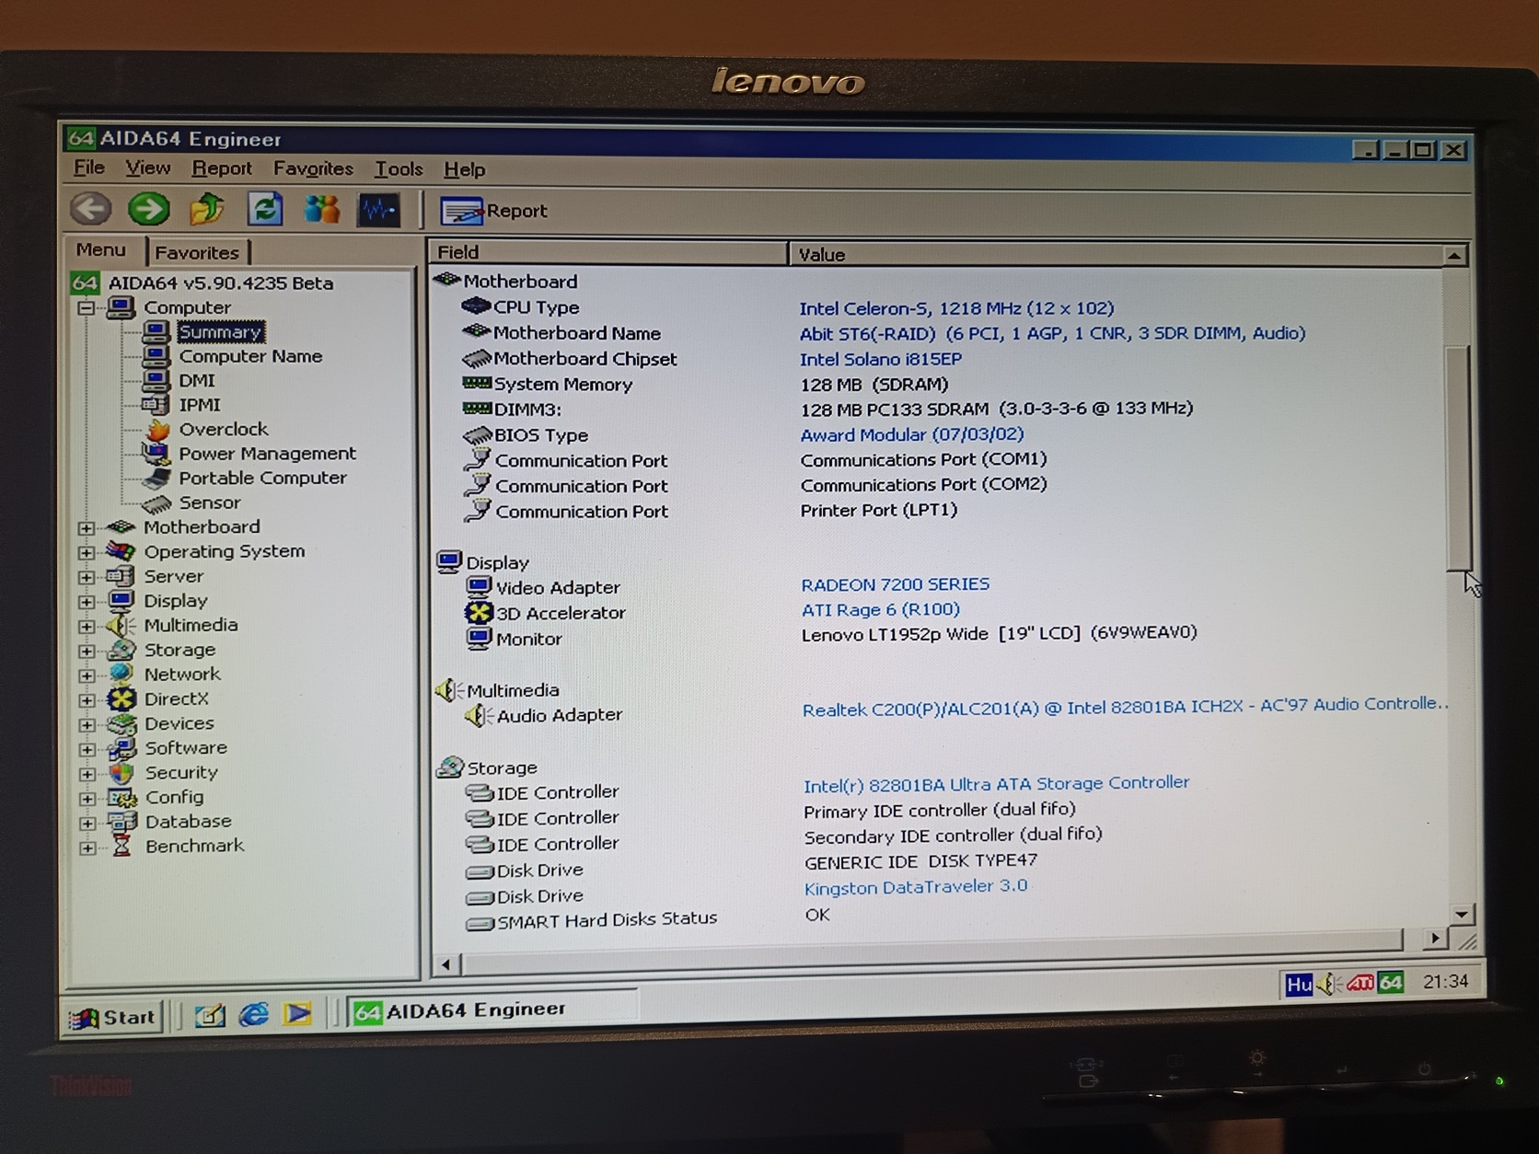Click the volume speaker tray icon
Image resolution: width=1539 pixels, height=1154 pixels.
[1328, 985]
